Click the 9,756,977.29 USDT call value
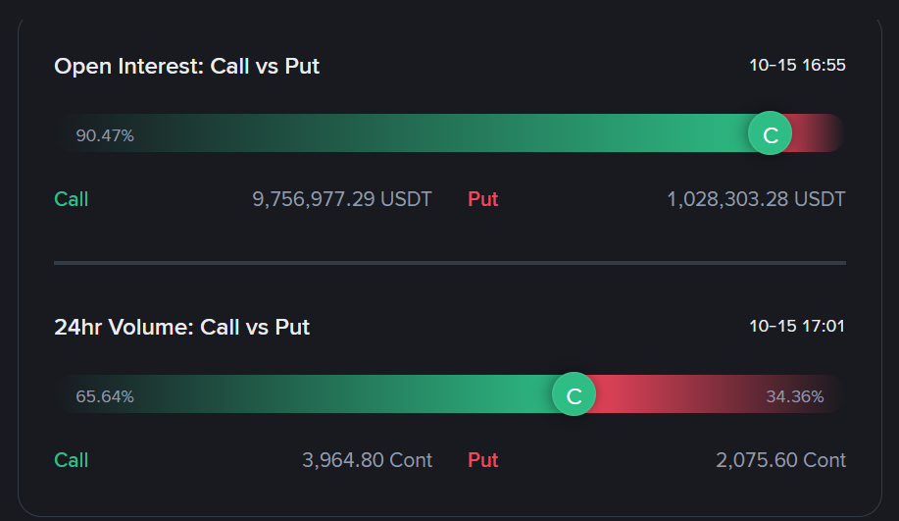 coord(342,199)
